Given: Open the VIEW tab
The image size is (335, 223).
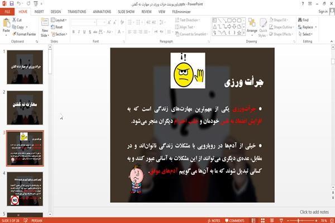Looking at the screenshot, I should [x=162, y=12].
